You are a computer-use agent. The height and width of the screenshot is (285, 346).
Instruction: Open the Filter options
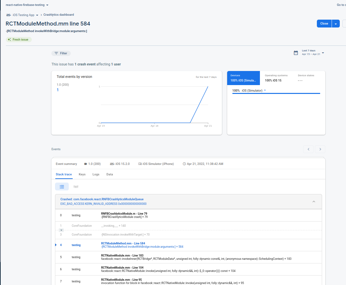pos(61,53)
